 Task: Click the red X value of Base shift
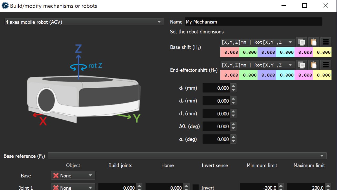pos(230,52)
